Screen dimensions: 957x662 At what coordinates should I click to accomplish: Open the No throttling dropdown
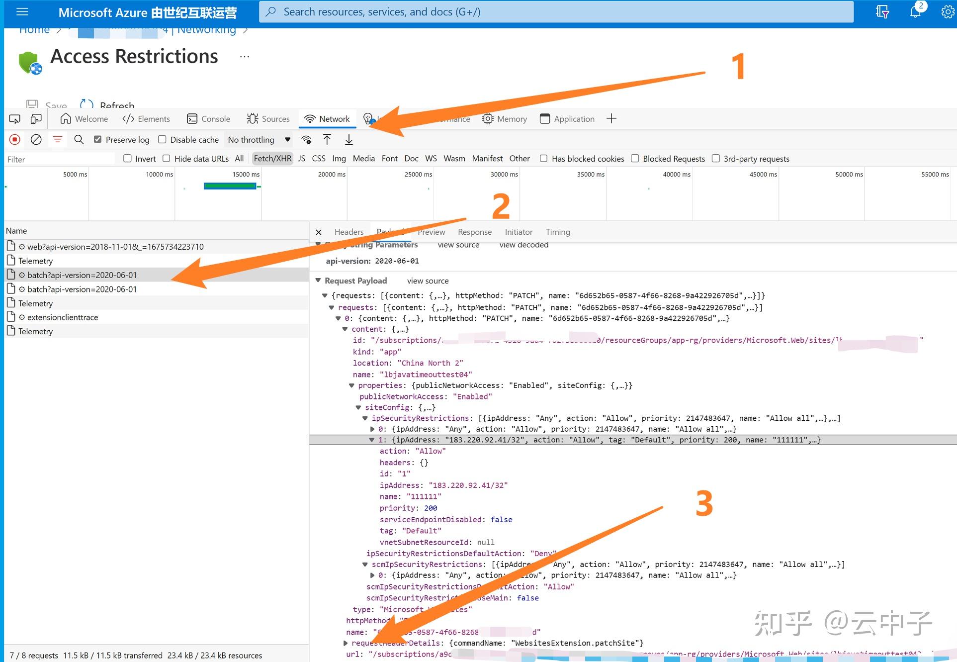click(258, 140)
